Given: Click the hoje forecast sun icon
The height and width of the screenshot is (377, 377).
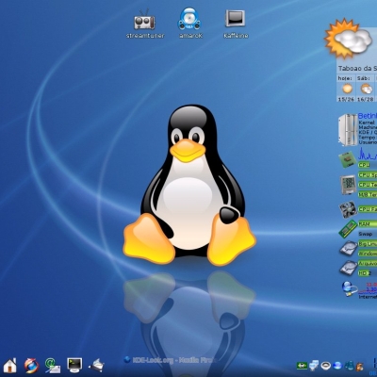Looking at the screenshot, I should pos(347,89).
